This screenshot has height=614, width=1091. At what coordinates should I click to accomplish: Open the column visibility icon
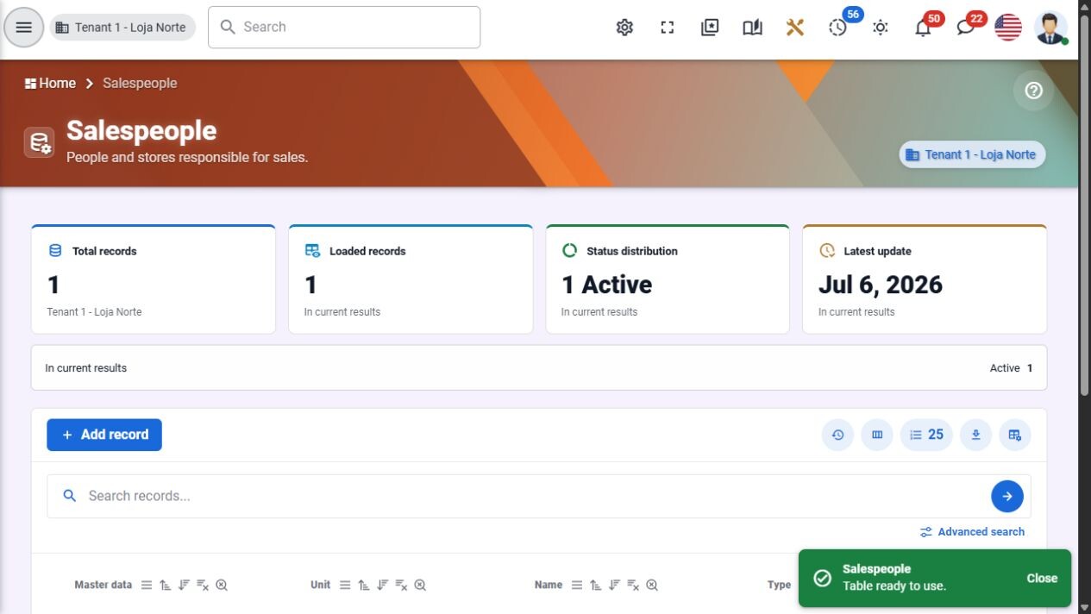pyautogui.click(x=877, y=435)
